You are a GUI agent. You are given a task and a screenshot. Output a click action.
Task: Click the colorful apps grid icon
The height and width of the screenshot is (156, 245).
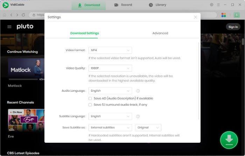[x=224, y=15]
